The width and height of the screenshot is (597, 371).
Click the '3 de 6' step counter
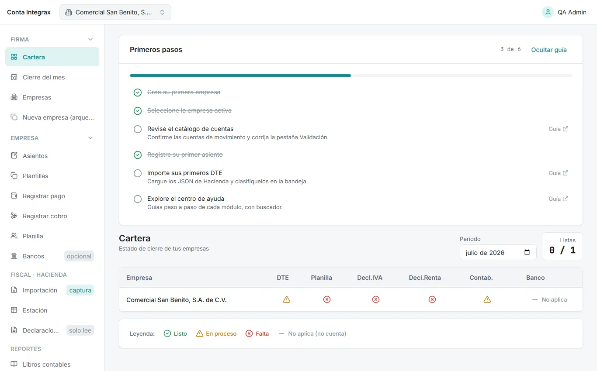510,49
